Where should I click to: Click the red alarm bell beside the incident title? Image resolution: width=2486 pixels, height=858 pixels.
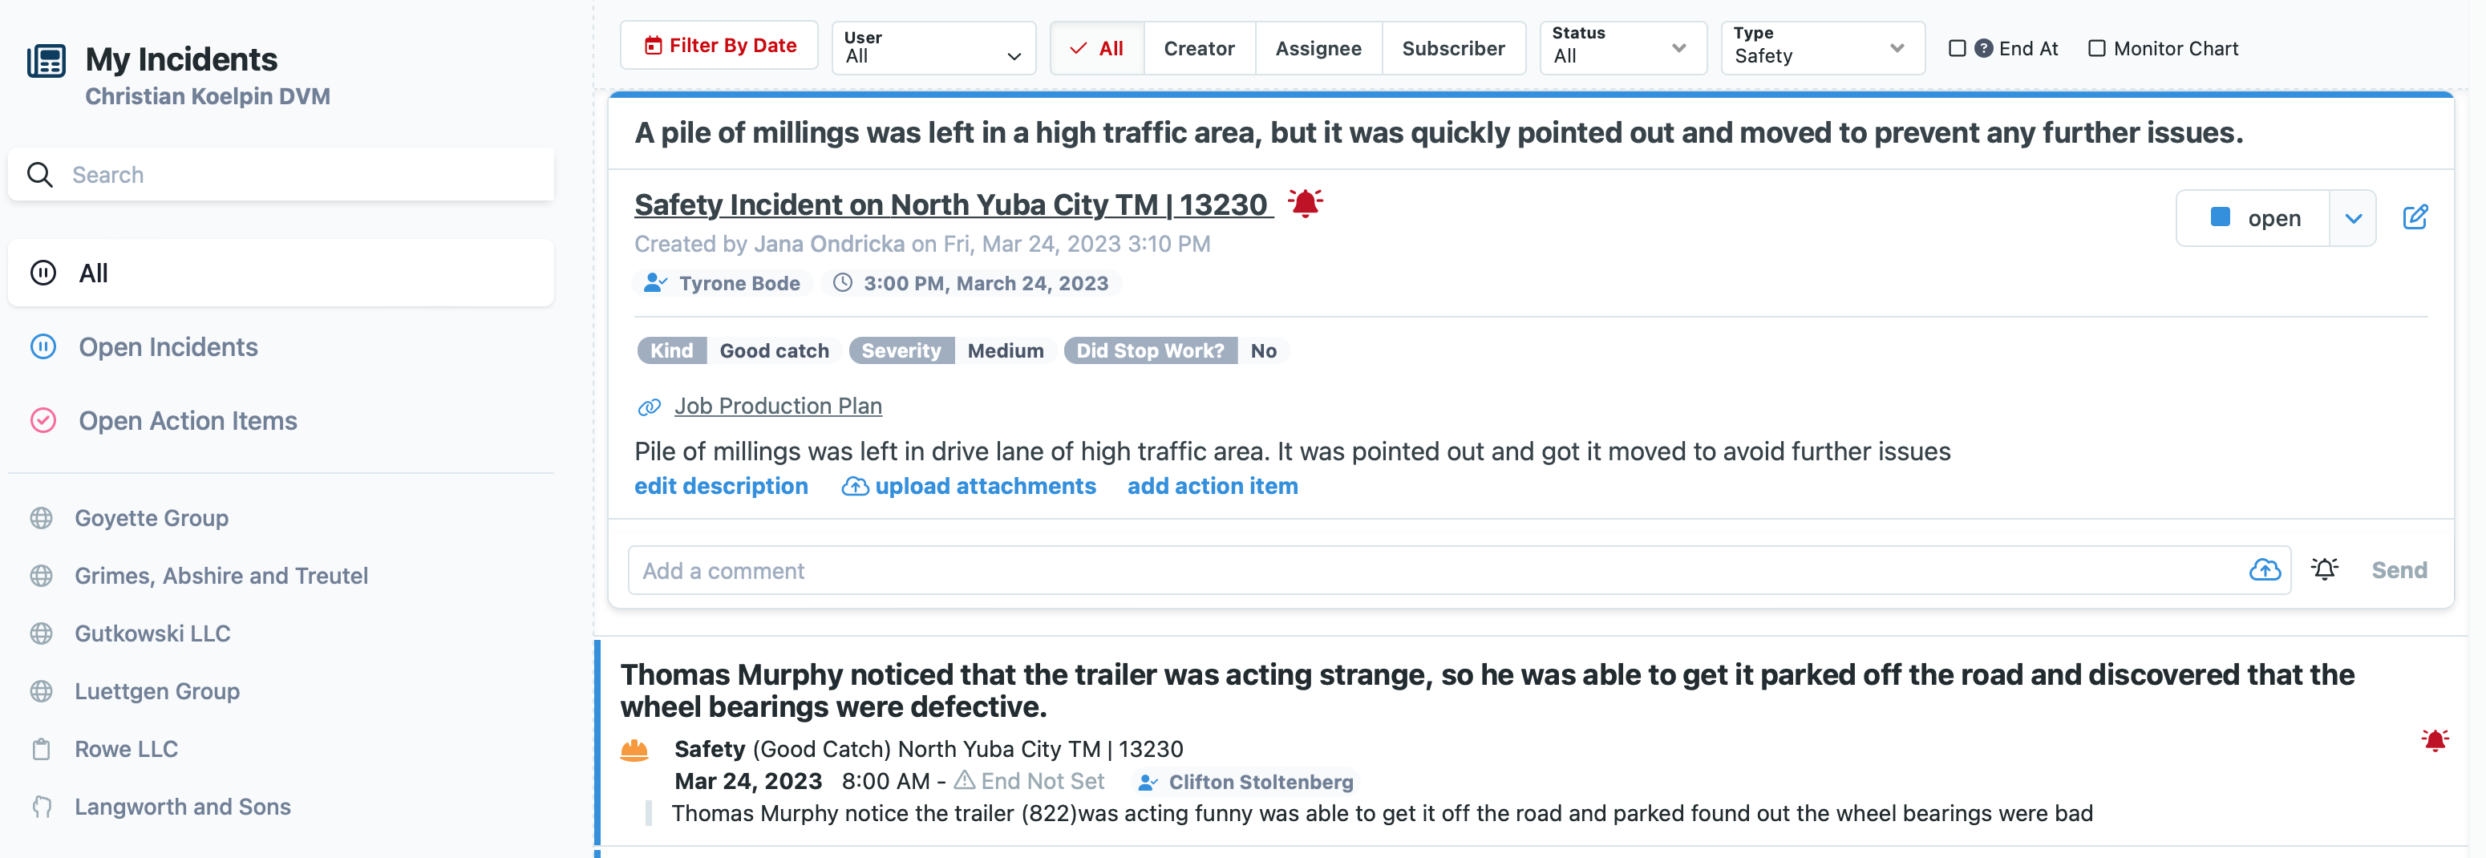point(1305,204)
